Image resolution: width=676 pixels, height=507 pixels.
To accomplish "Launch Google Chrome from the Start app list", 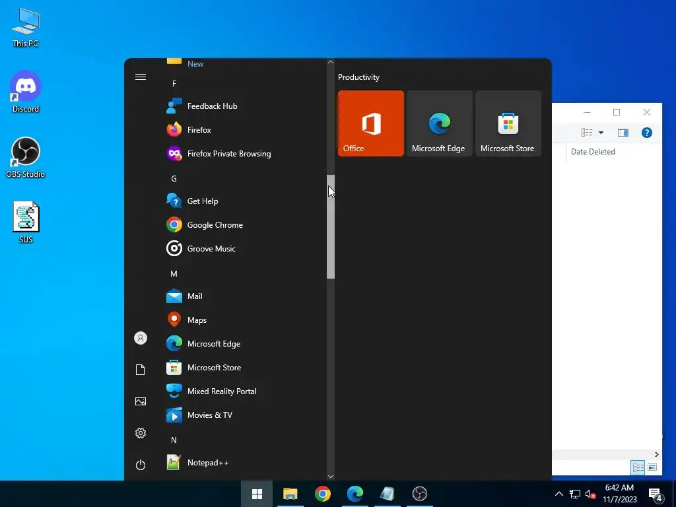I will pyautogui.click(x=244, y=225).
